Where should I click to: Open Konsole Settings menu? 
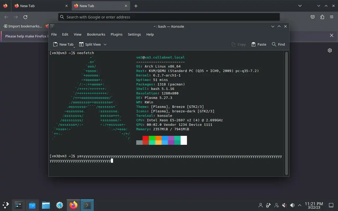(x=134, y=34)
